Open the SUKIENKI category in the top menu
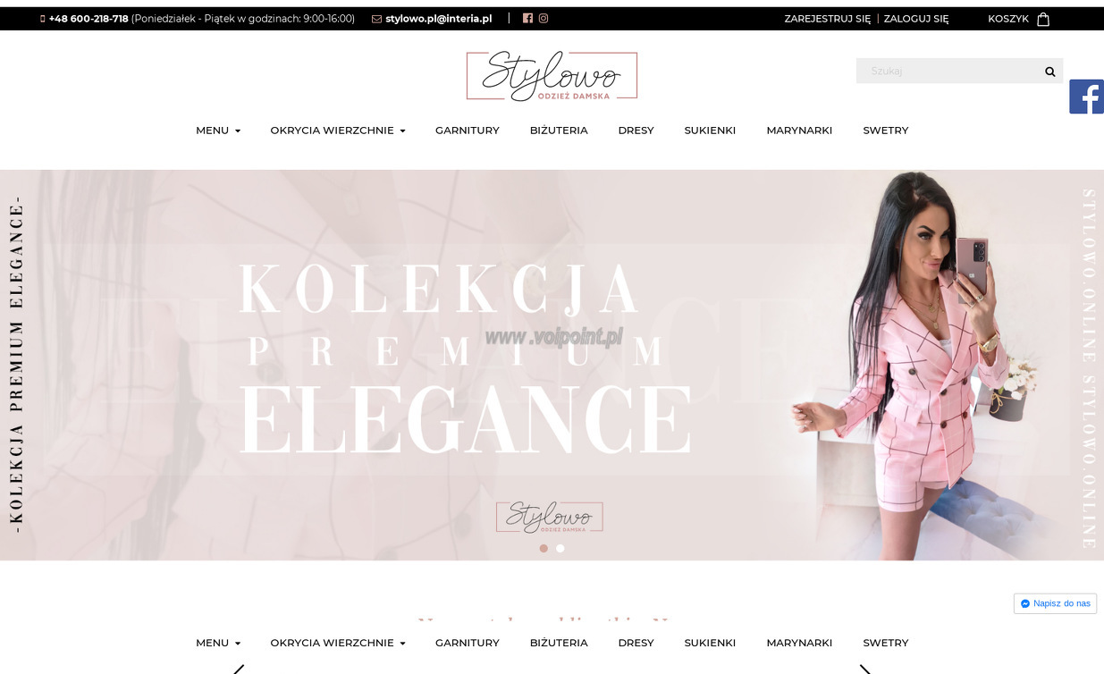Image resolution: width=1104 pixels, height=674 pixels. [x=710, y=131]
